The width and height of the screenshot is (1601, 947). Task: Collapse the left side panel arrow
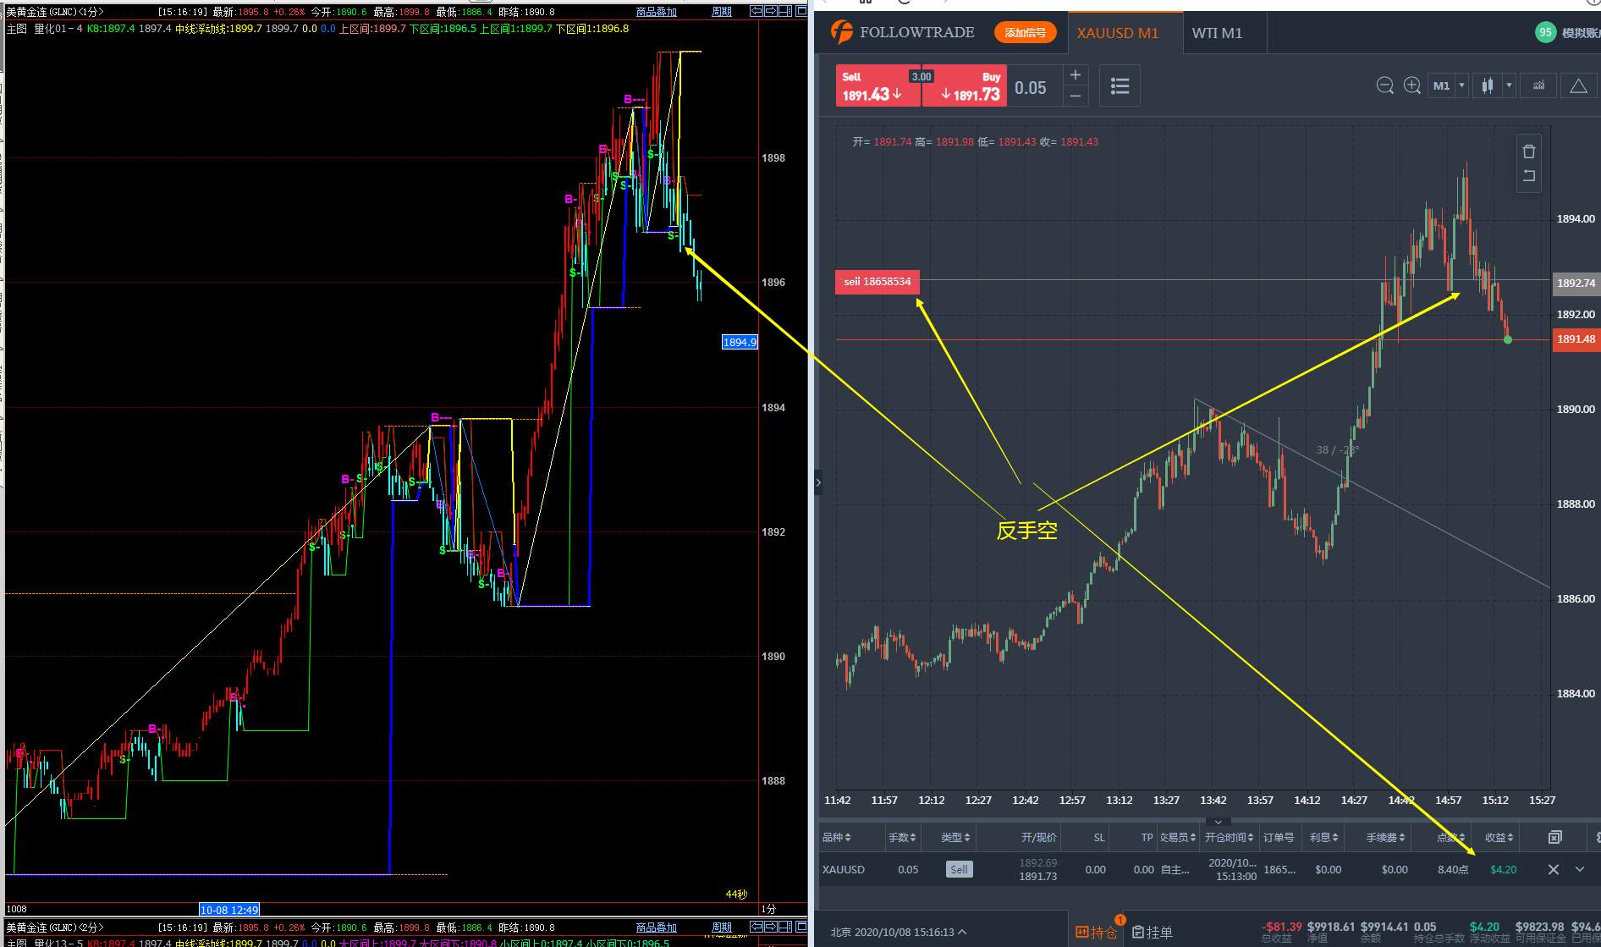click(818, 482)
